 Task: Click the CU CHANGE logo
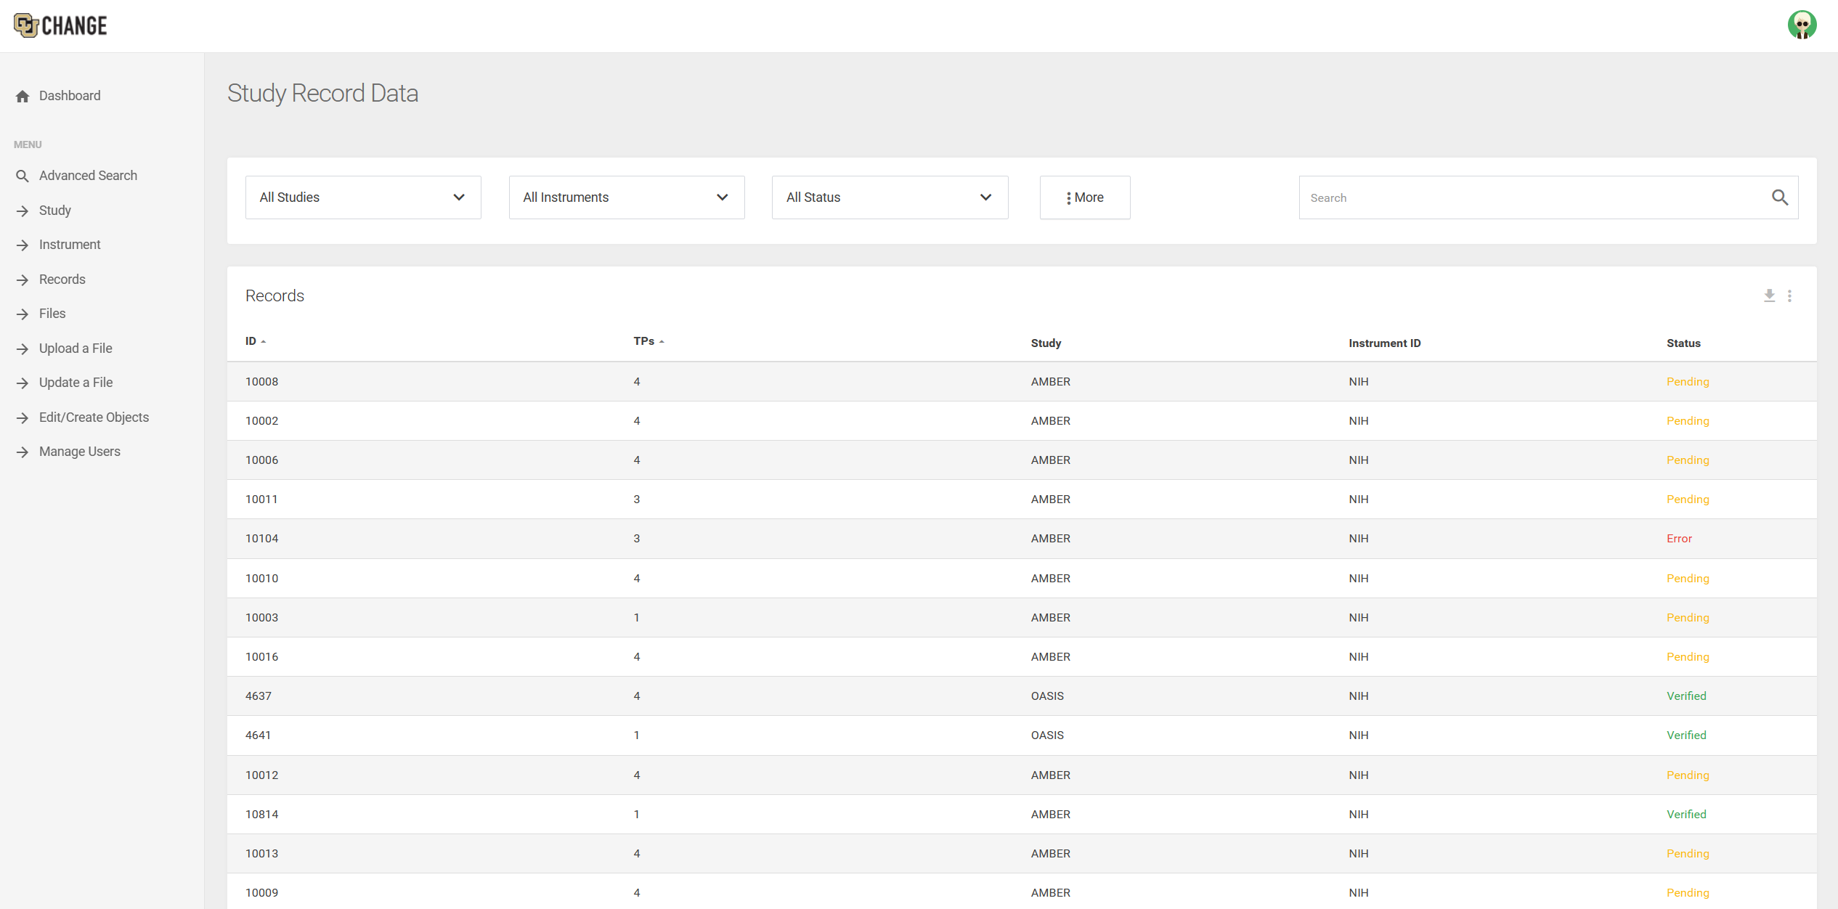(60, 25)
